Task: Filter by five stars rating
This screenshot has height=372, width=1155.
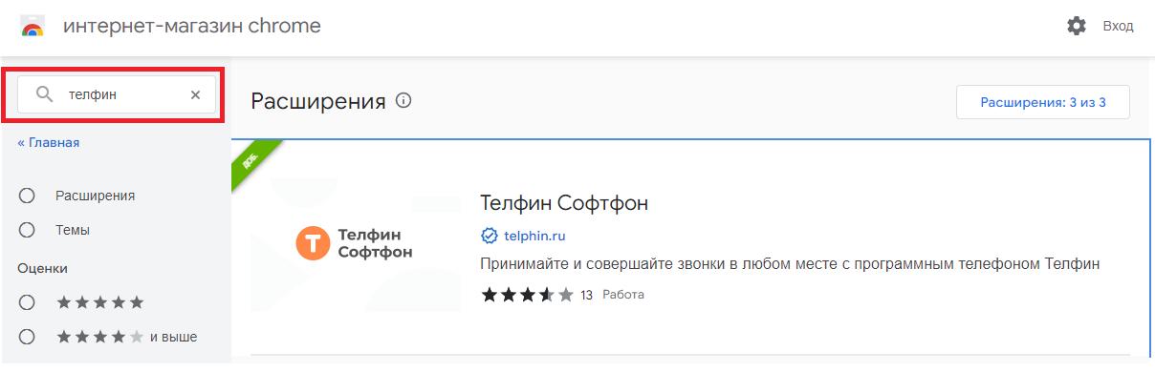Action: pyautogui.click(x=27, y=302)
